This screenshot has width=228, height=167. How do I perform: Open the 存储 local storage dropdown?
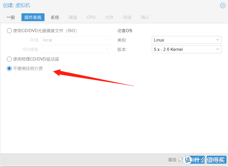pos(107,40)
